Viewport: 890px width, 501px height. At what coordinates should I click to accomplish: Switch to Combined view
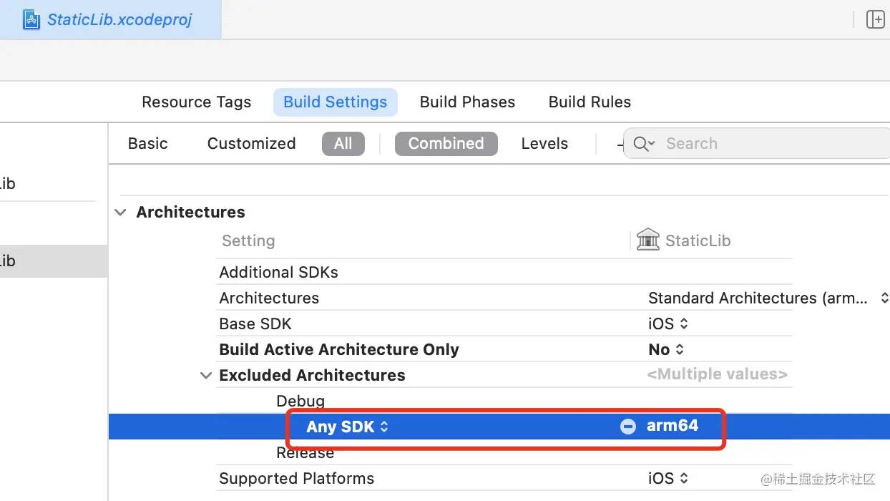tap(446, 144)
